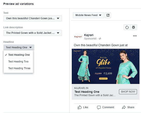Click the KAJRARI.IN domain text
The height and width of the screenshot is (113, 141).
[x=81, y=88]
